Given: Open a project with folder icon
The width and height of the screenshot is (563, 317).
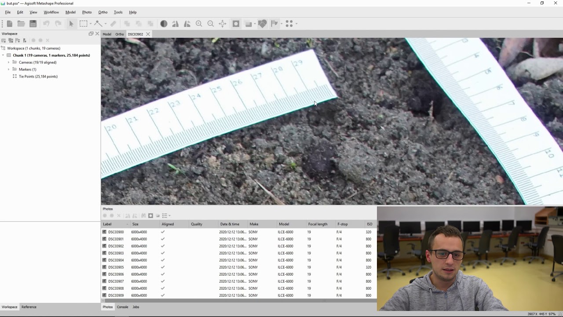Looking at the screenshot, I should [x=21, y=24].
